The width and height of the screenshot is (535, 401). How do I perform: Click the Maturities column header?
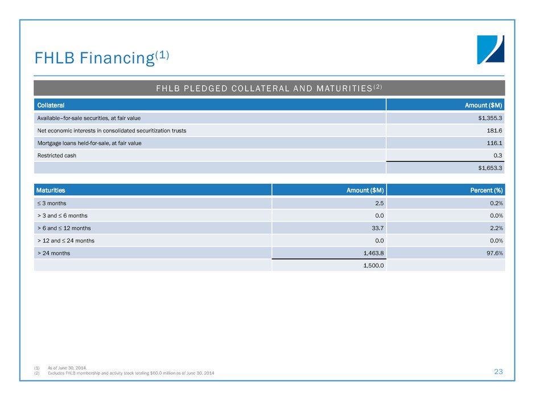coord(51,190)
